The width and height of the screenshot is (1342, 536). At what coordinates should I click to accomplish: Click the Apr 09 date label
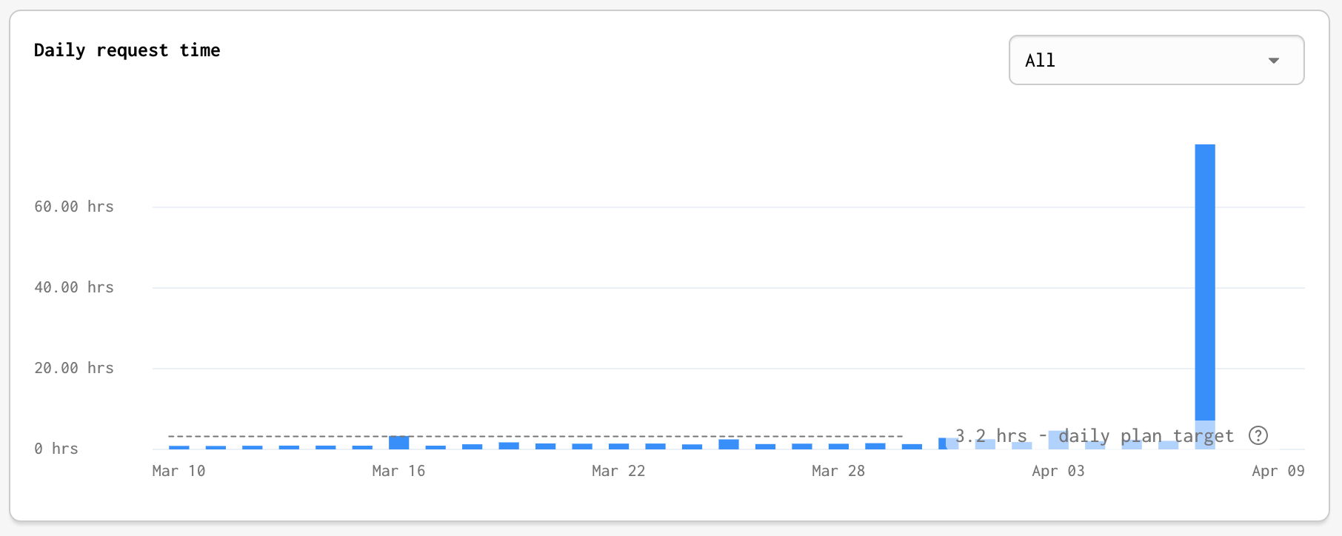(x=1278, y=471)
